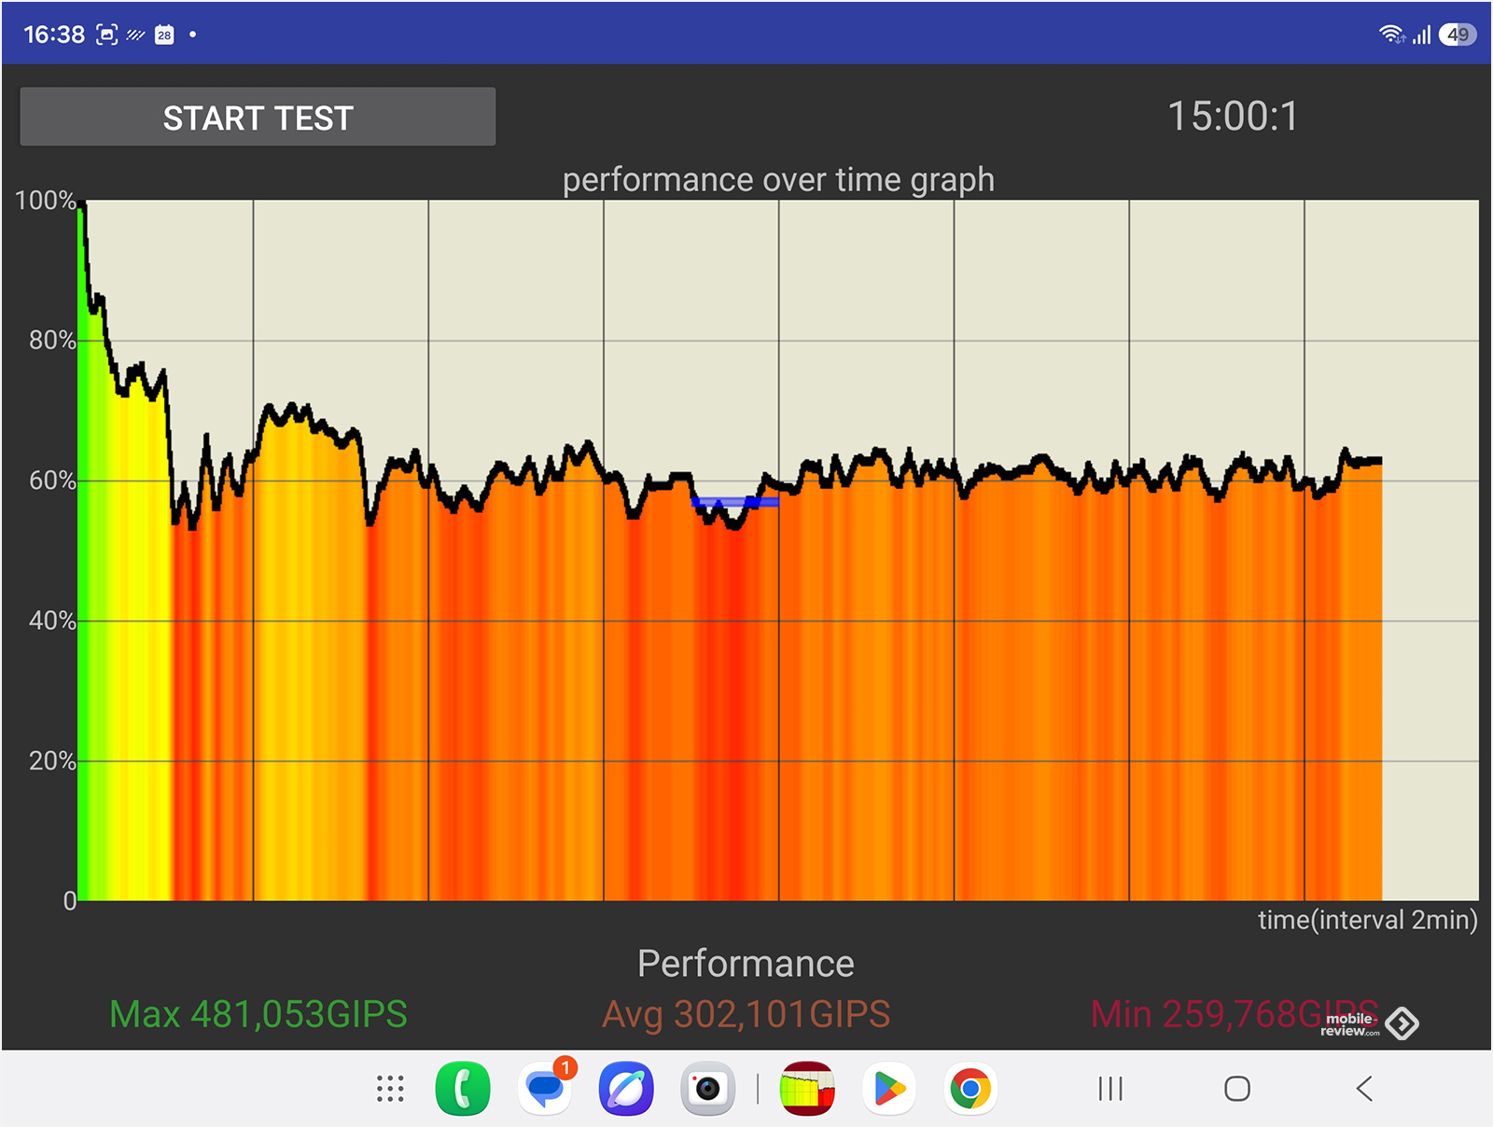Open the app drawer grid icon
Screen dimensions: 1493x1127
pyautogui.click(x=390, y=1089)
